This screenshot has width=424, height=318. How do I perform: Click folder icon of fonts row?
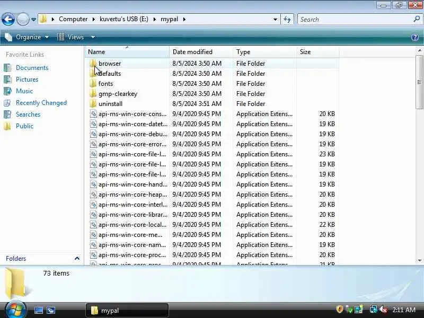[93, 84]
